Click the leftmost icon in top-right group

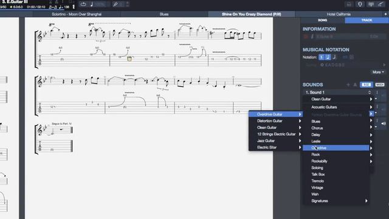click(x=349, y=4)
